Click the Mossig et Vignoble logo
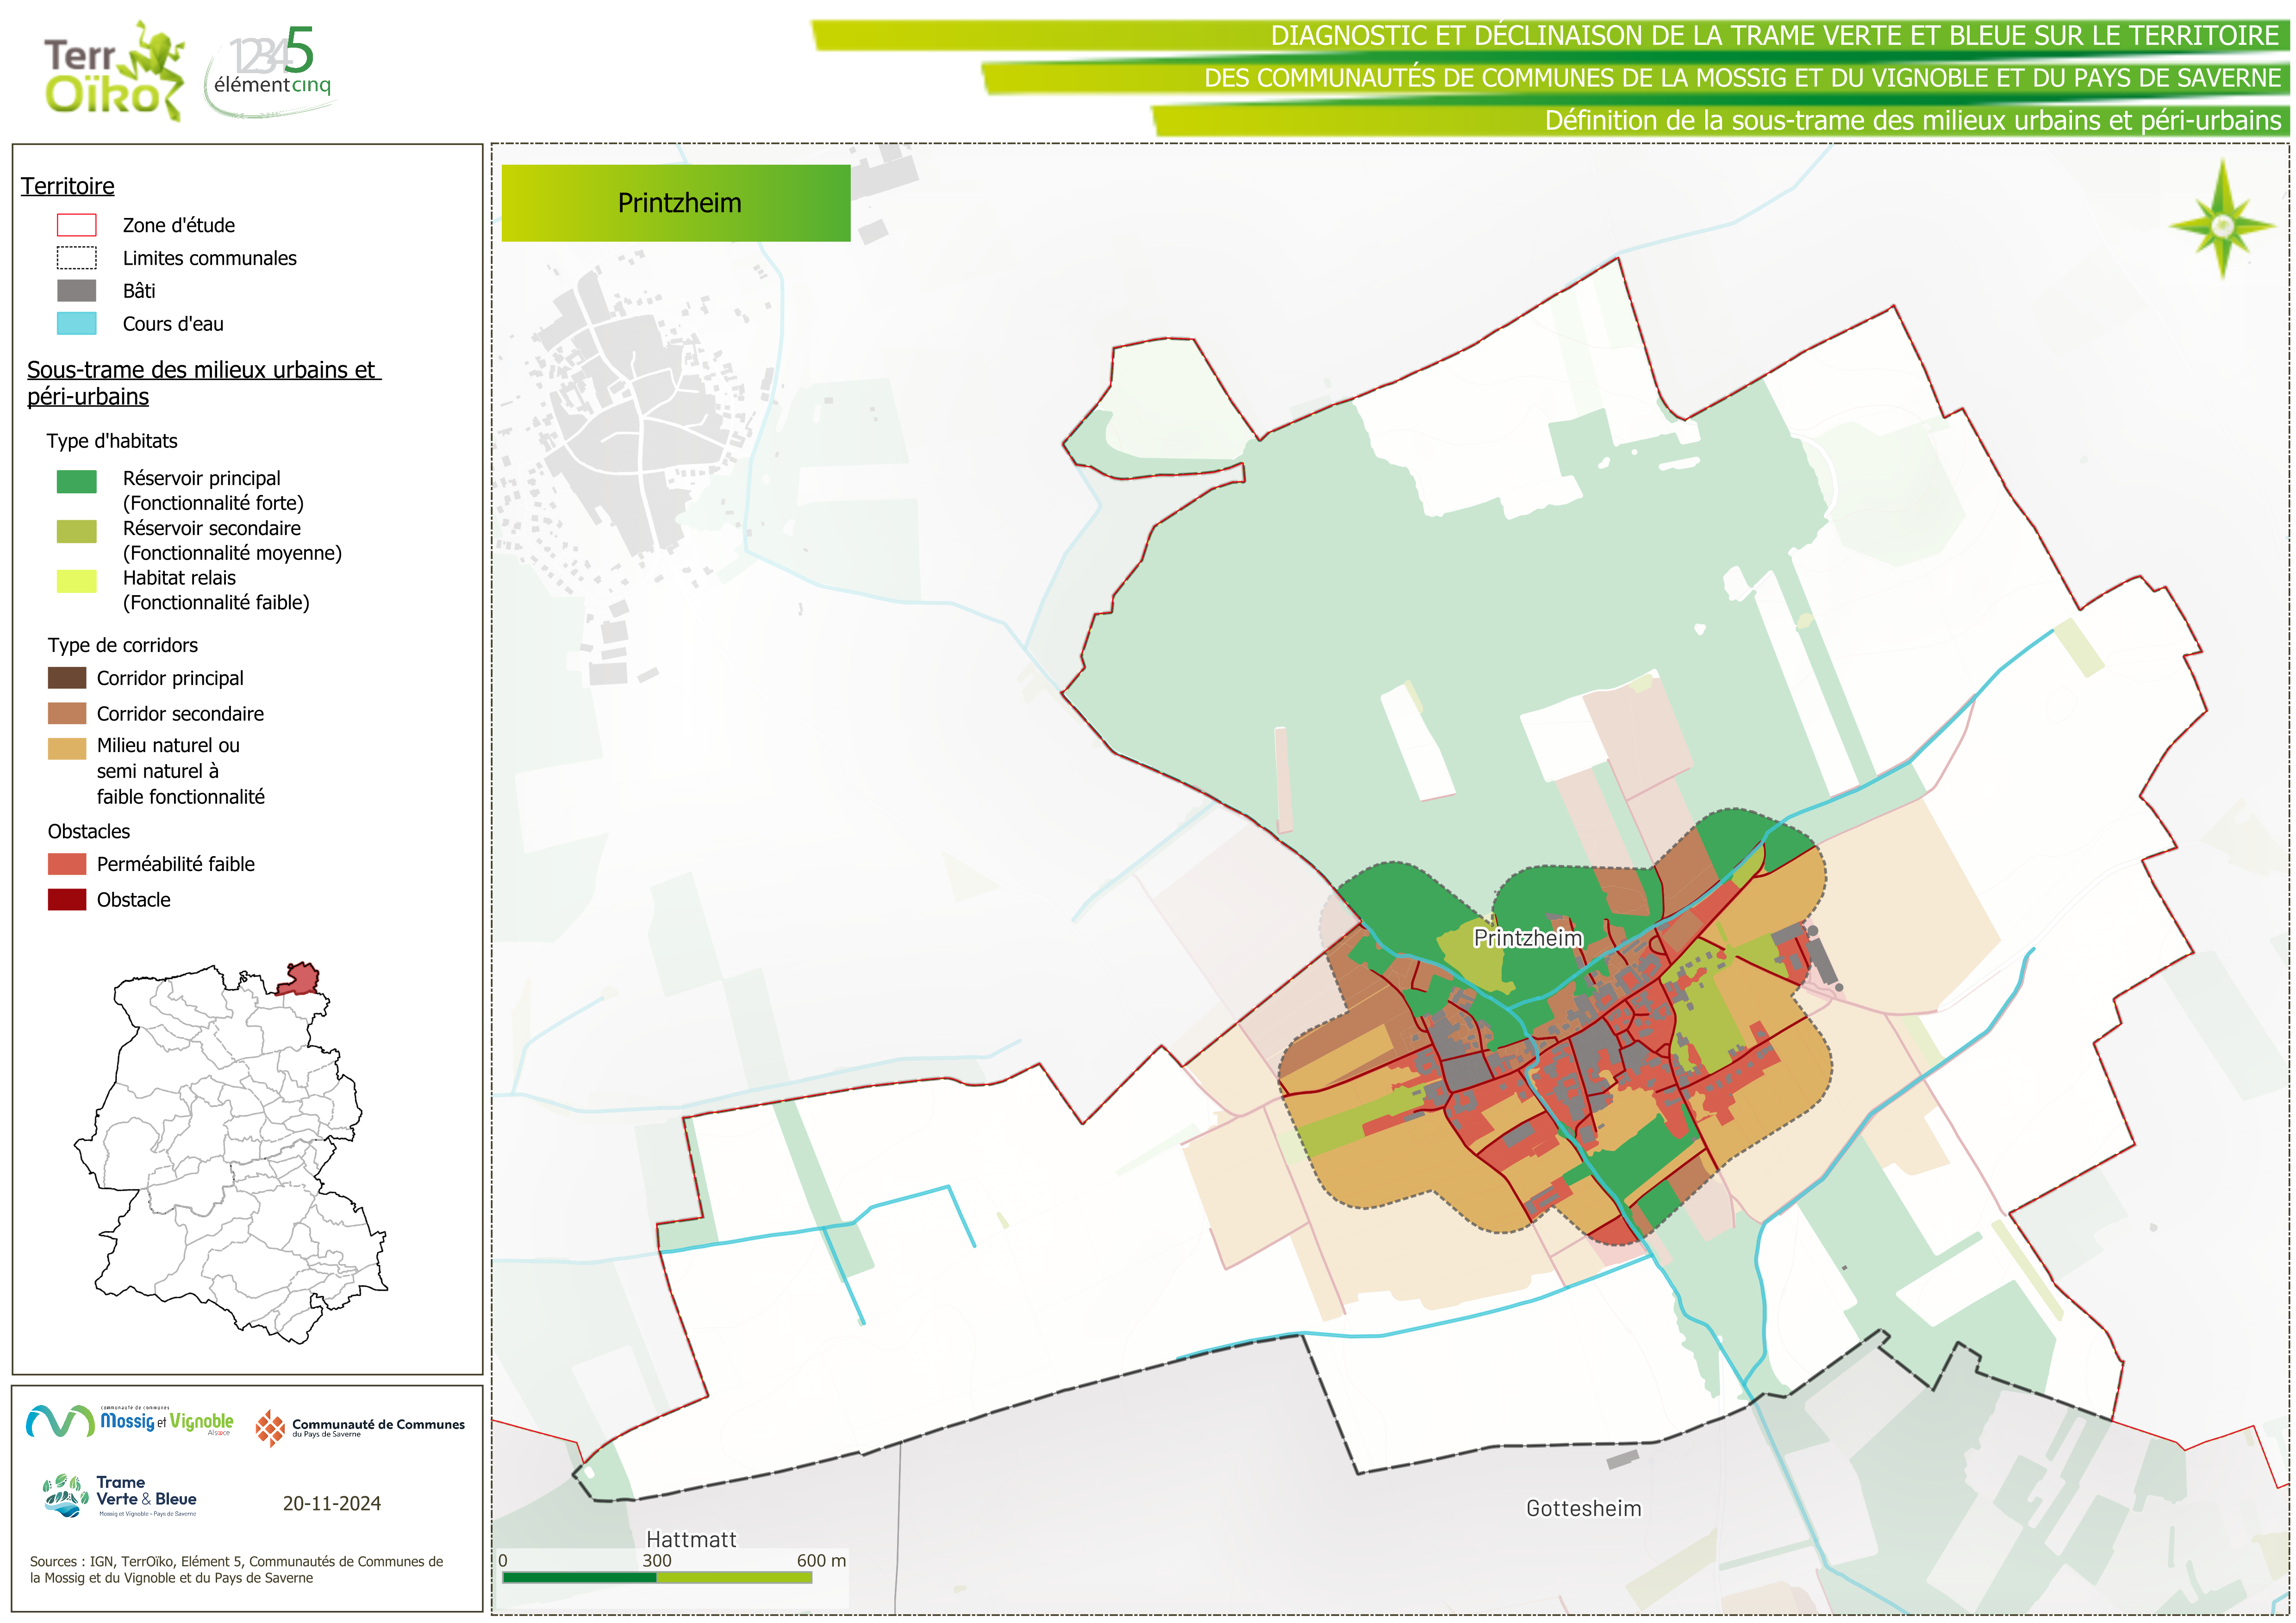Viewport: 2296px width, 1623px height. tap(130, 1421)
